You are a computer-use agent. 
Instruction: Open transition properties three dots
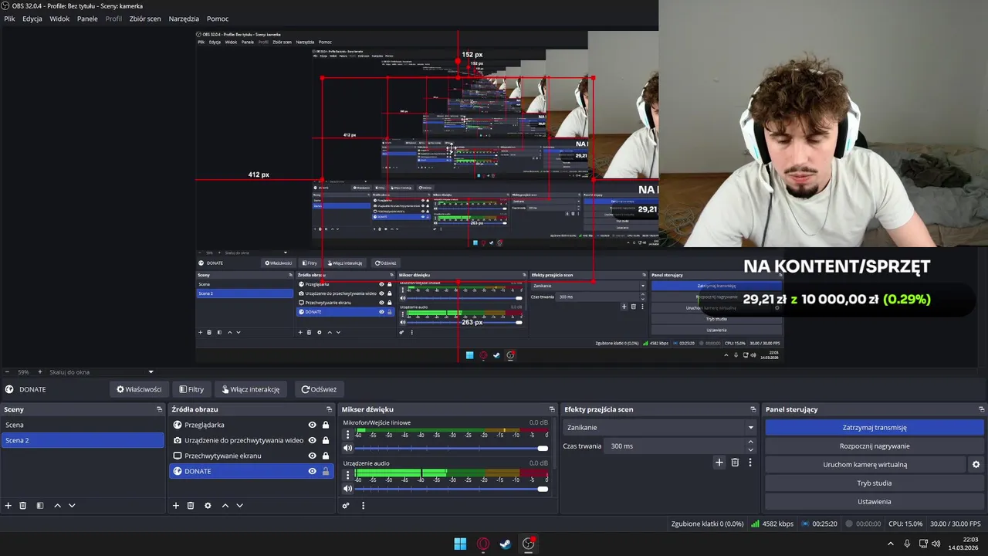749,463
